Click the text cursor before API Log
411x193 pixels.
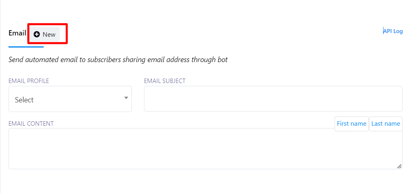coord(383,31)
